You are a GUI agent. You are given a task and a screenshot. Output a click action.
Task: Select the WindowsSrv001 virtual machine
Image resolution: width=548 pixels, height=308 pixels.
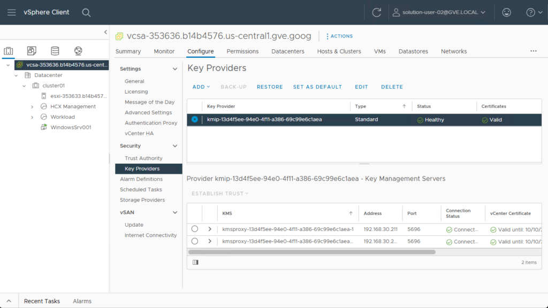pos(71,127)
